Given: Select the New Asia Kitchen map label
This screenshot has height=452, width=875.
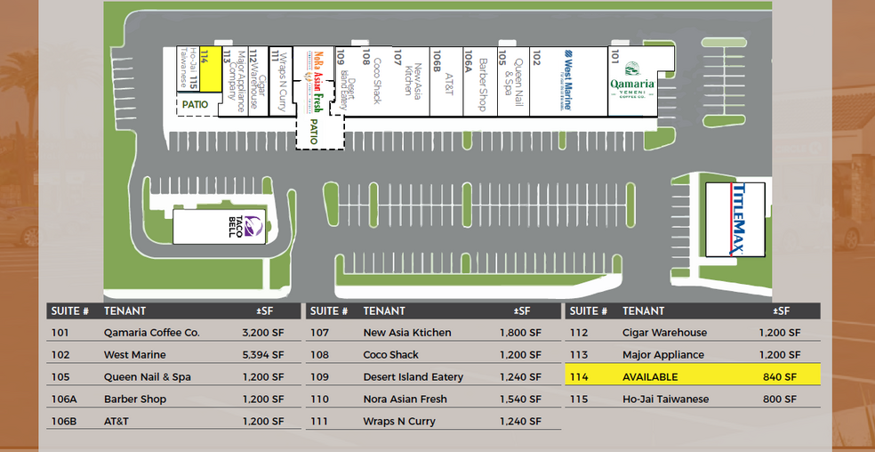Looking at the screenshot, I should pos(413,80).
